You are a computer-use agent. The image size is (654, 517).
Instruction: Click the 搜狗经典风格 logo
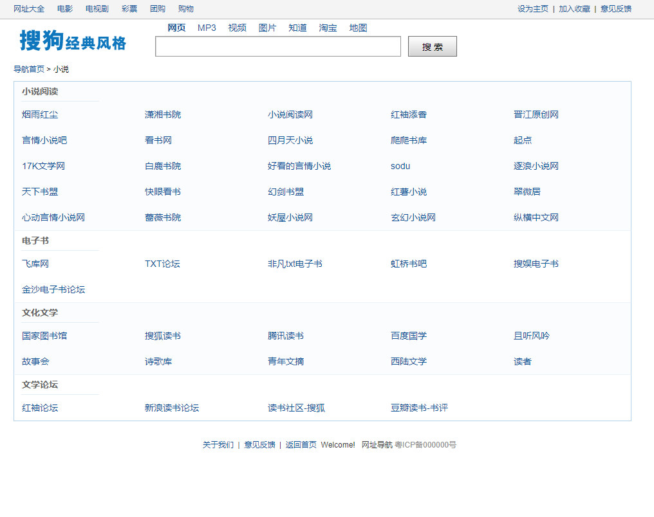[73, 41]
